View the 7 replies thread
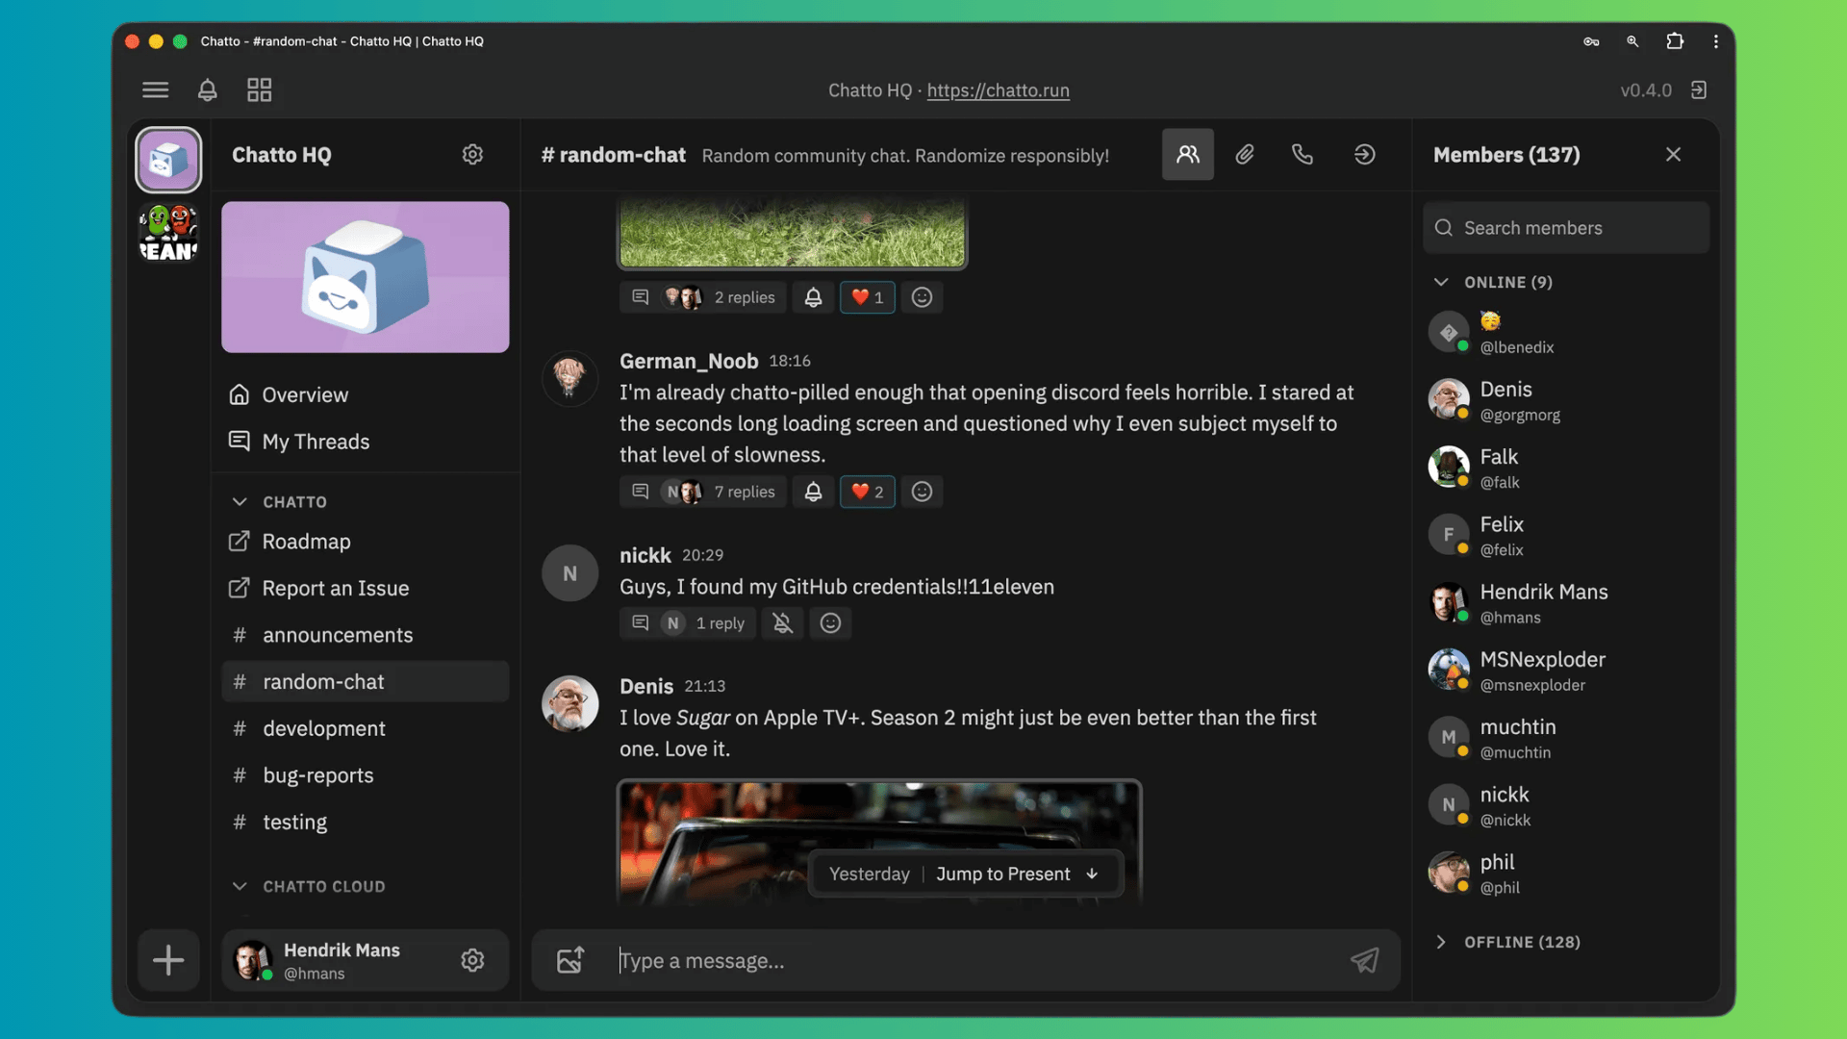Screen dimensions: 1847x1039 [x=744, y=492]
